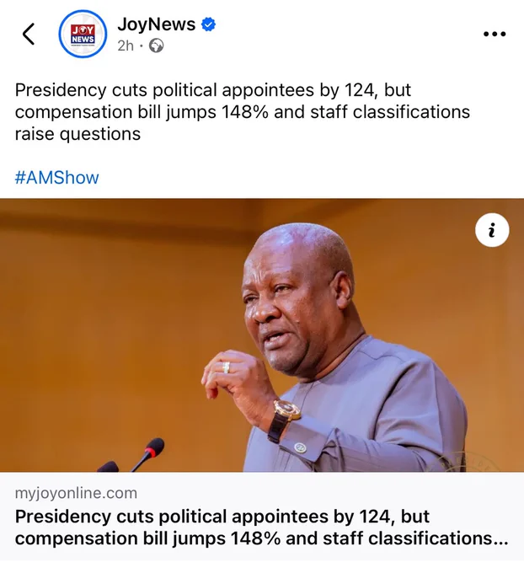Open the bold article headline link
This screenshot has width=524, height=573.
261,527
